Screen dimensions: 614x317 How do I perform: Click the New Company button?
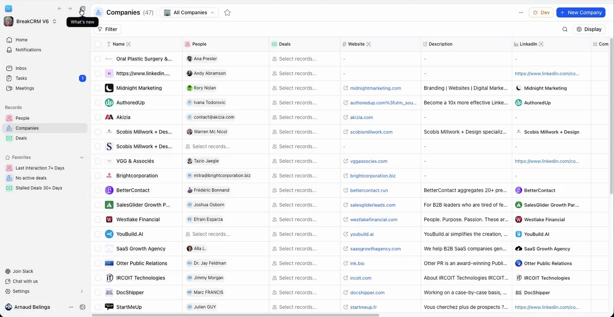[x=581, y=13]
